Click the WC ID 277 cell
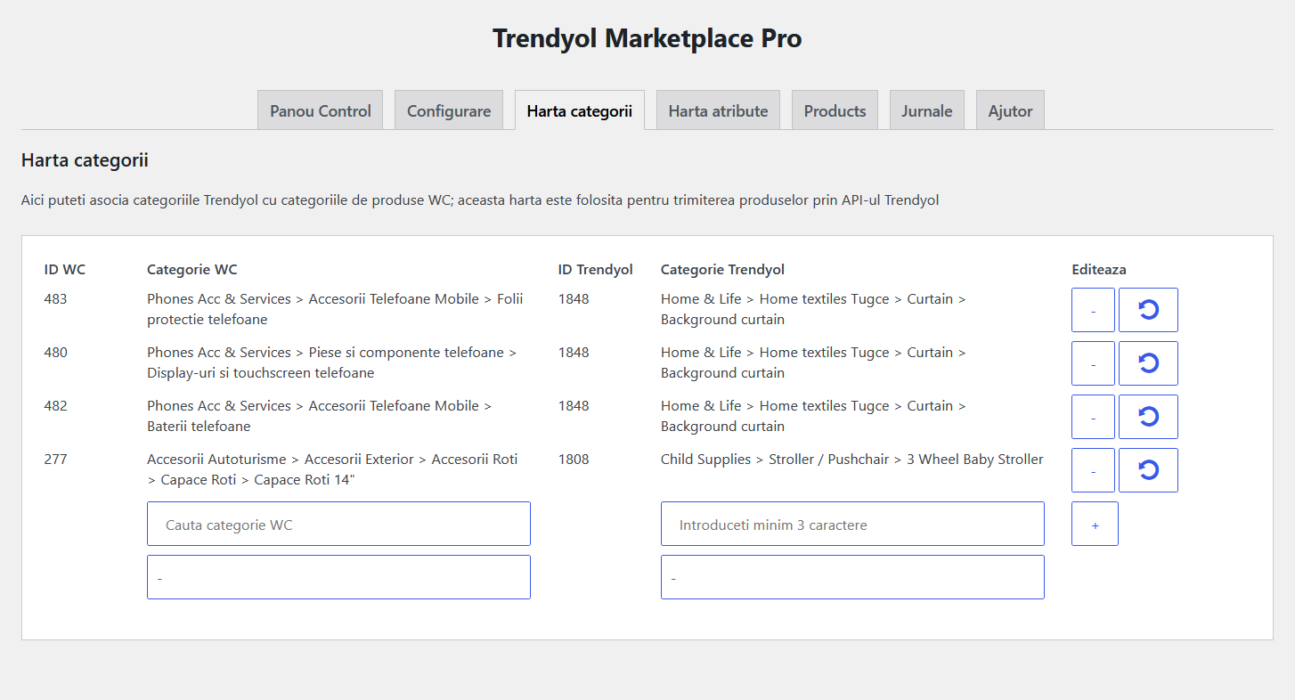 pos(55,460)
